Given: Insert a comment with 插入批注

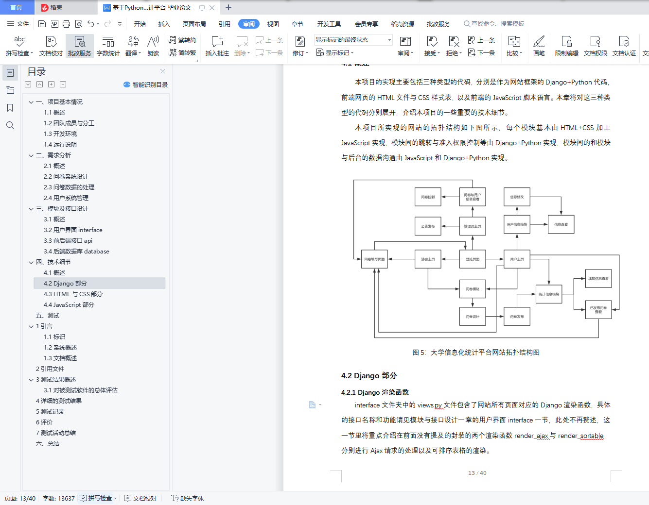Looking at the screenshot, I should coord(217,46).
